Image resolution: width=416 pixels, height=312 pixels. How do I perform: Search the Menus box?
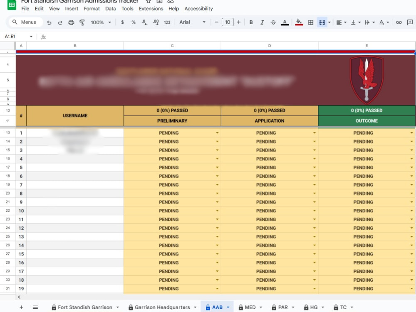point(26,22)
